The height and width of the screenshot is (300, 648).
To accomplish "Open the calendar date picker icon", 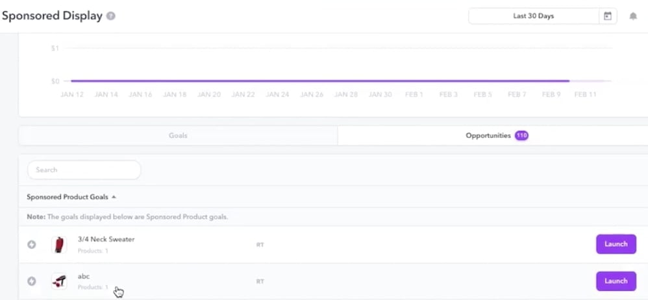I will (608, 16).
